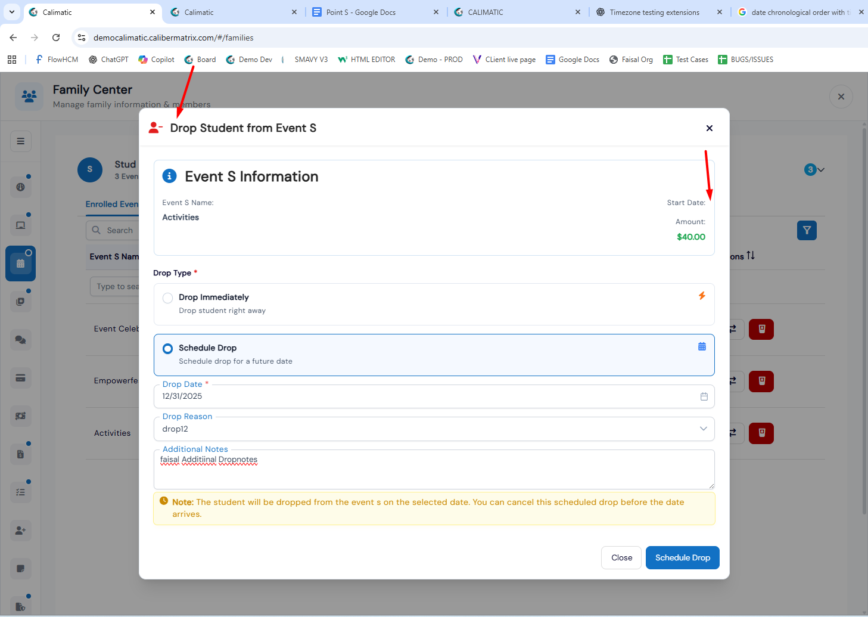Open the Faisal Org bookmark
The width and height of the screenshot is (868, 617).
click(x=631, y=60)
